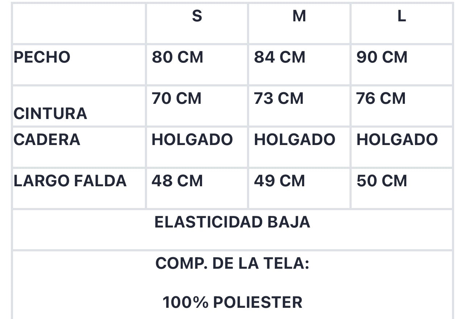The height and width of the screenshot is (319, 465).
Task: Click the CADERA row label
Action: pyautogui.click(x=47, y=140)
